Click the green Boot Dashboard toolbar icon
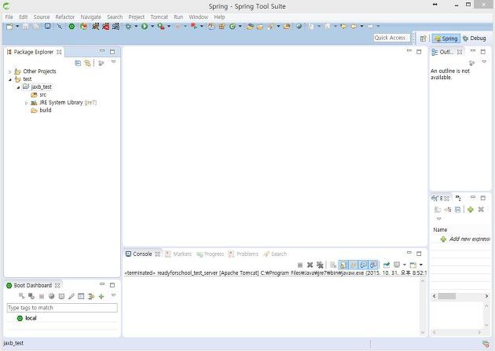Screen dimensions: 495x351 point(71,27)
